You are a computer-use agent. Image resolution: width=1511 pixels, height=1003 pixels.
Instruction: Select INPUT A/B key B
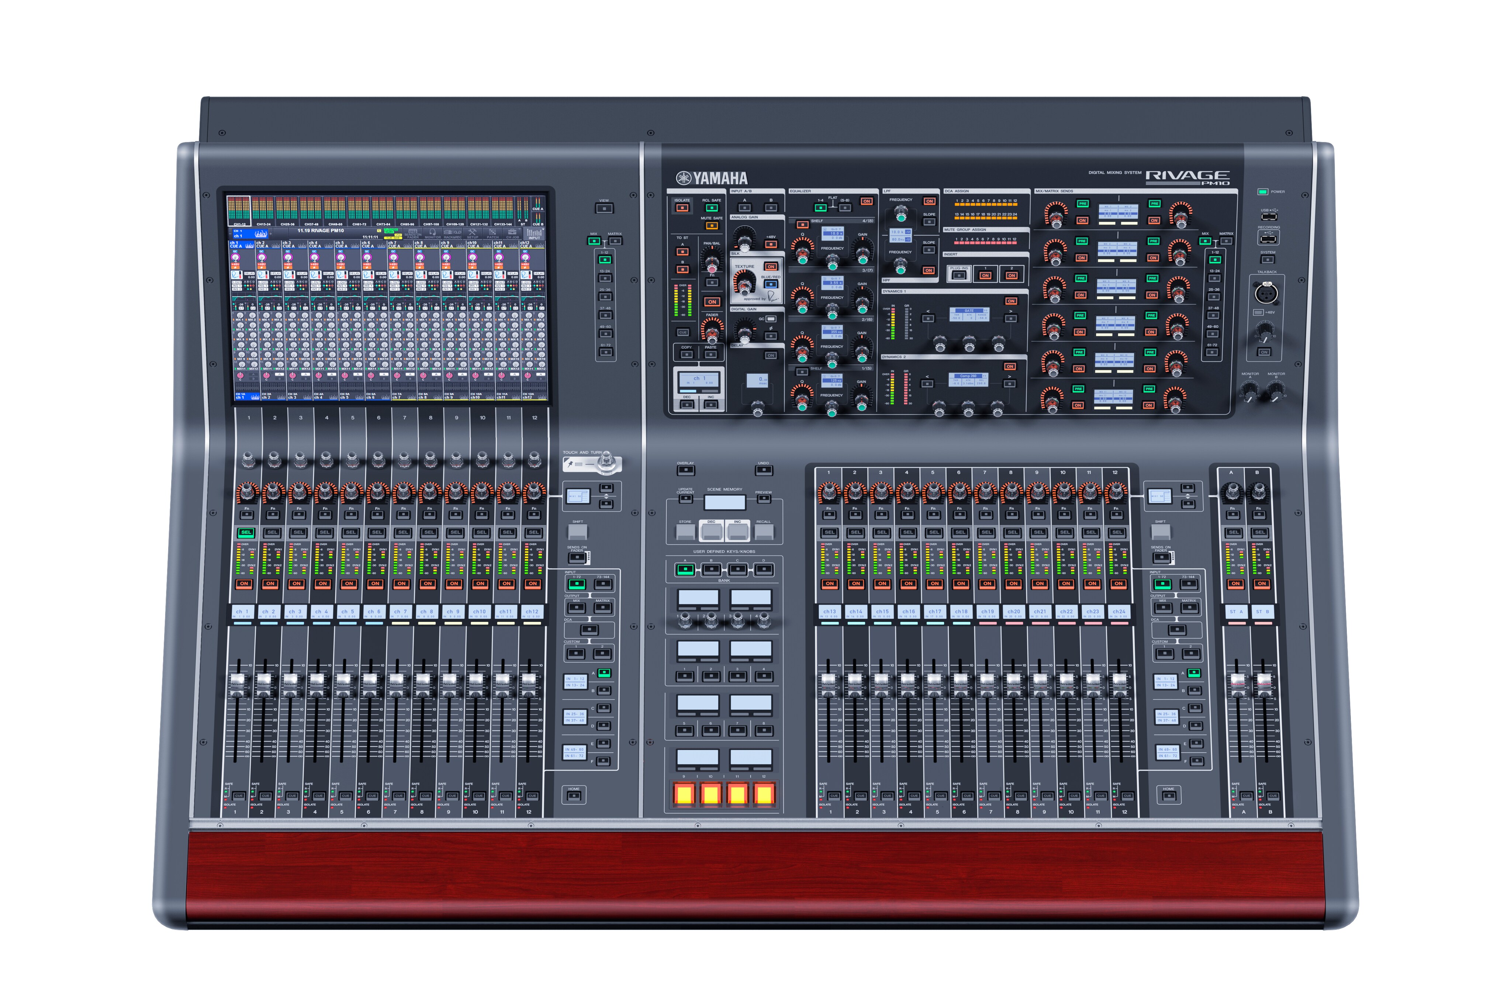[771, 208]
